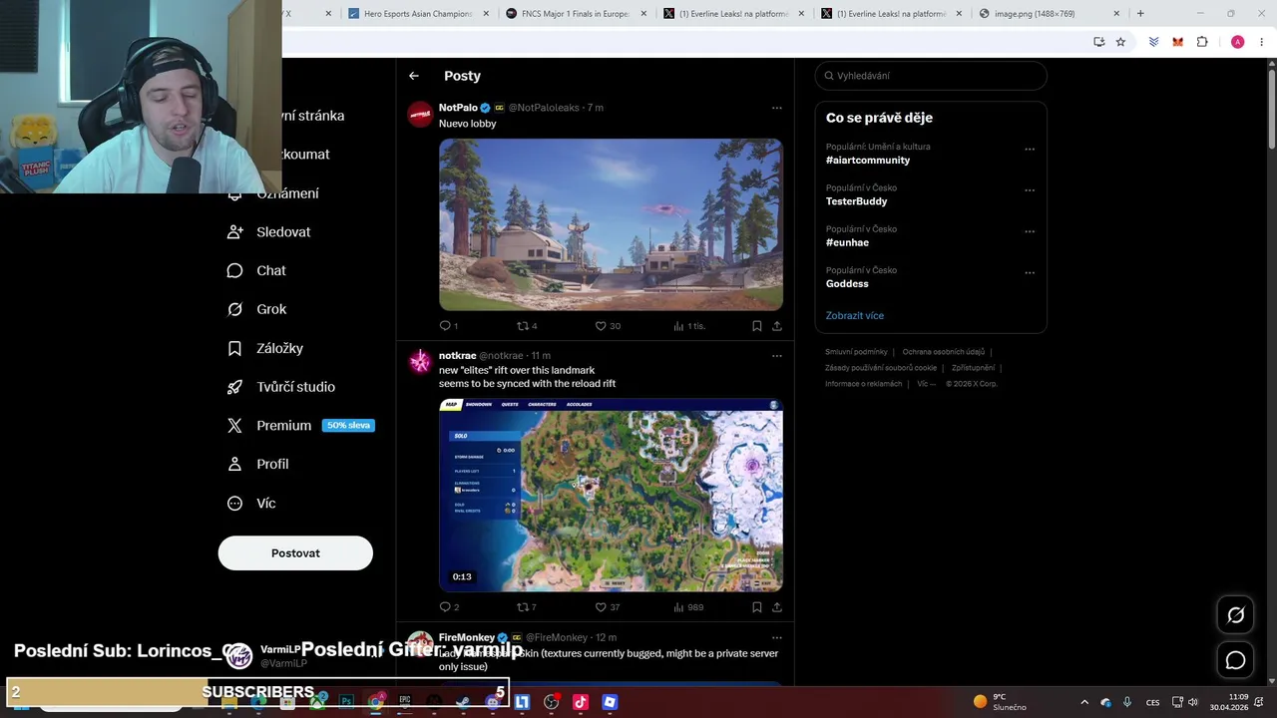Screen dimensions: 1277x718
Task: Open Premium in the sidebar
Action: (x=299, y=426)
